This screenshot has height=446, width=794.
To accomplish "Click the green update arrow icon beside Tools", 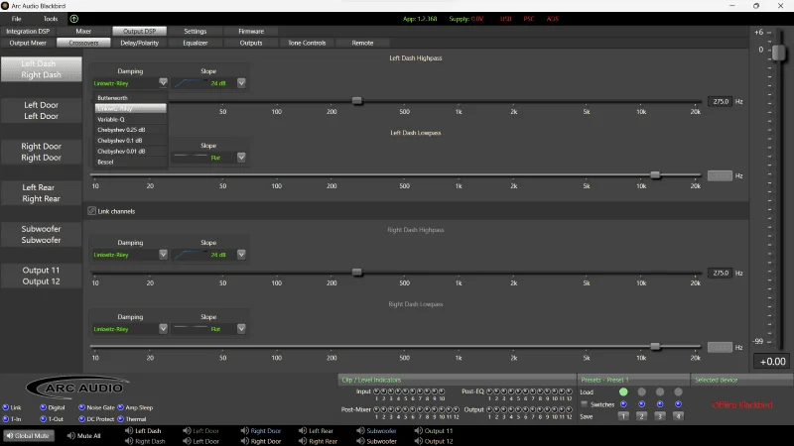I will (73, 19).
